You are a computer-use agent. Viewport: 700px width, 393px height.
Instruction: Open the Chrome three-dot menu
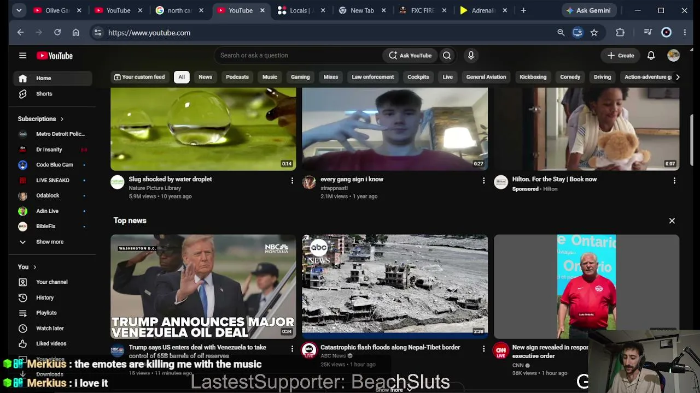coord(685,33)
